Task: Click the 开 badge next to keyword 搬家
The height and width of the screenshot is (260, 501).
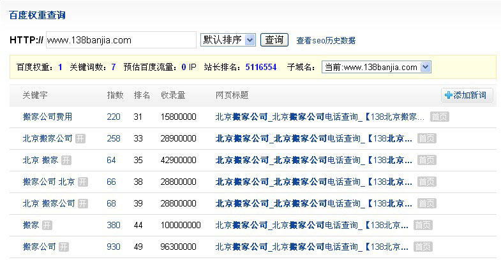Action: [47, 225]
